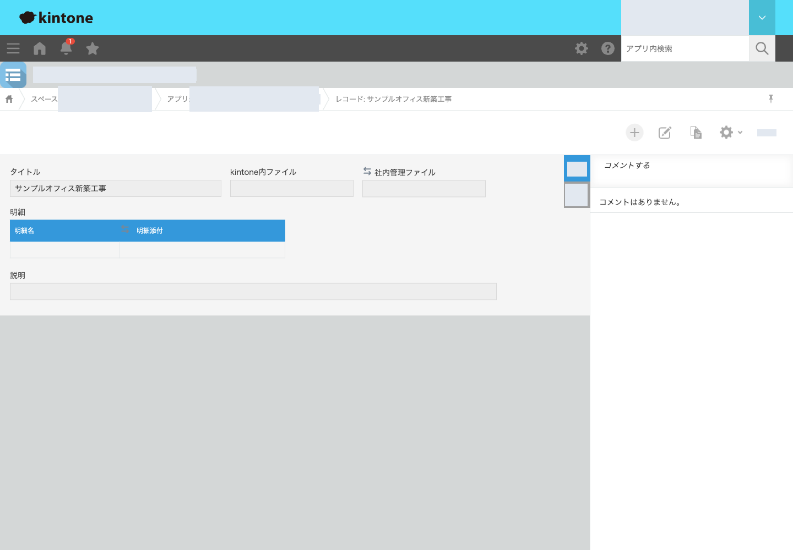Go to the kintone portal home icon
Screen dimensions: 793x550
[40, 48]
